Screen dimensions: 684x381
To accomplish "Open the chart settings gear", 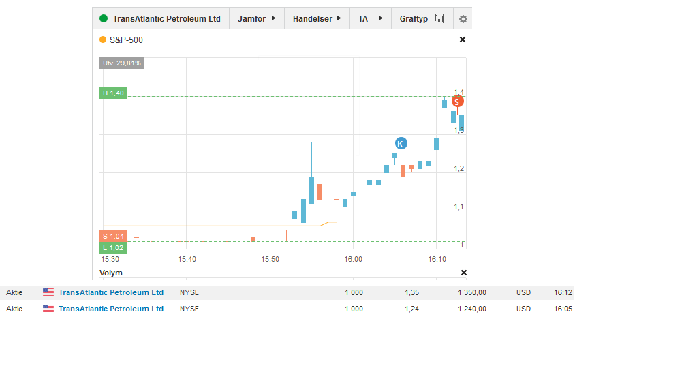I will point(463,19).
